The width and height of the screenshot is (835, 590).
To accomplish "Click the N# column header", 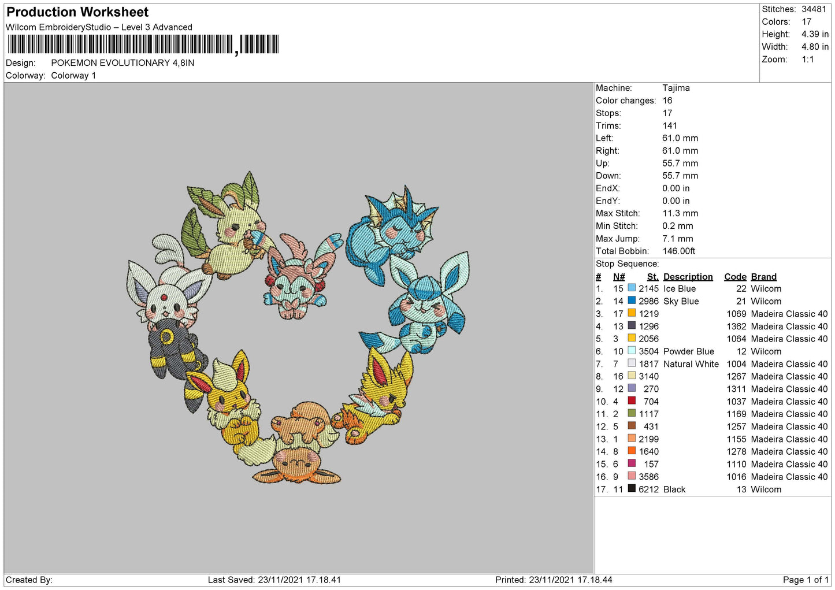I will (x=619, y=277).
